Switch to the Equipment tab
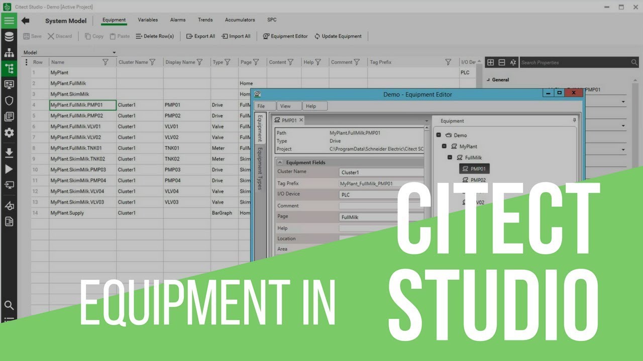The width and height of the screenshot is (643, 361). [114, 20]
